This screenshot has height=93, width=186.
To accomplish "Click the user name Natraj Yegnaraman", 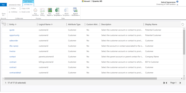I will [168, 2].
